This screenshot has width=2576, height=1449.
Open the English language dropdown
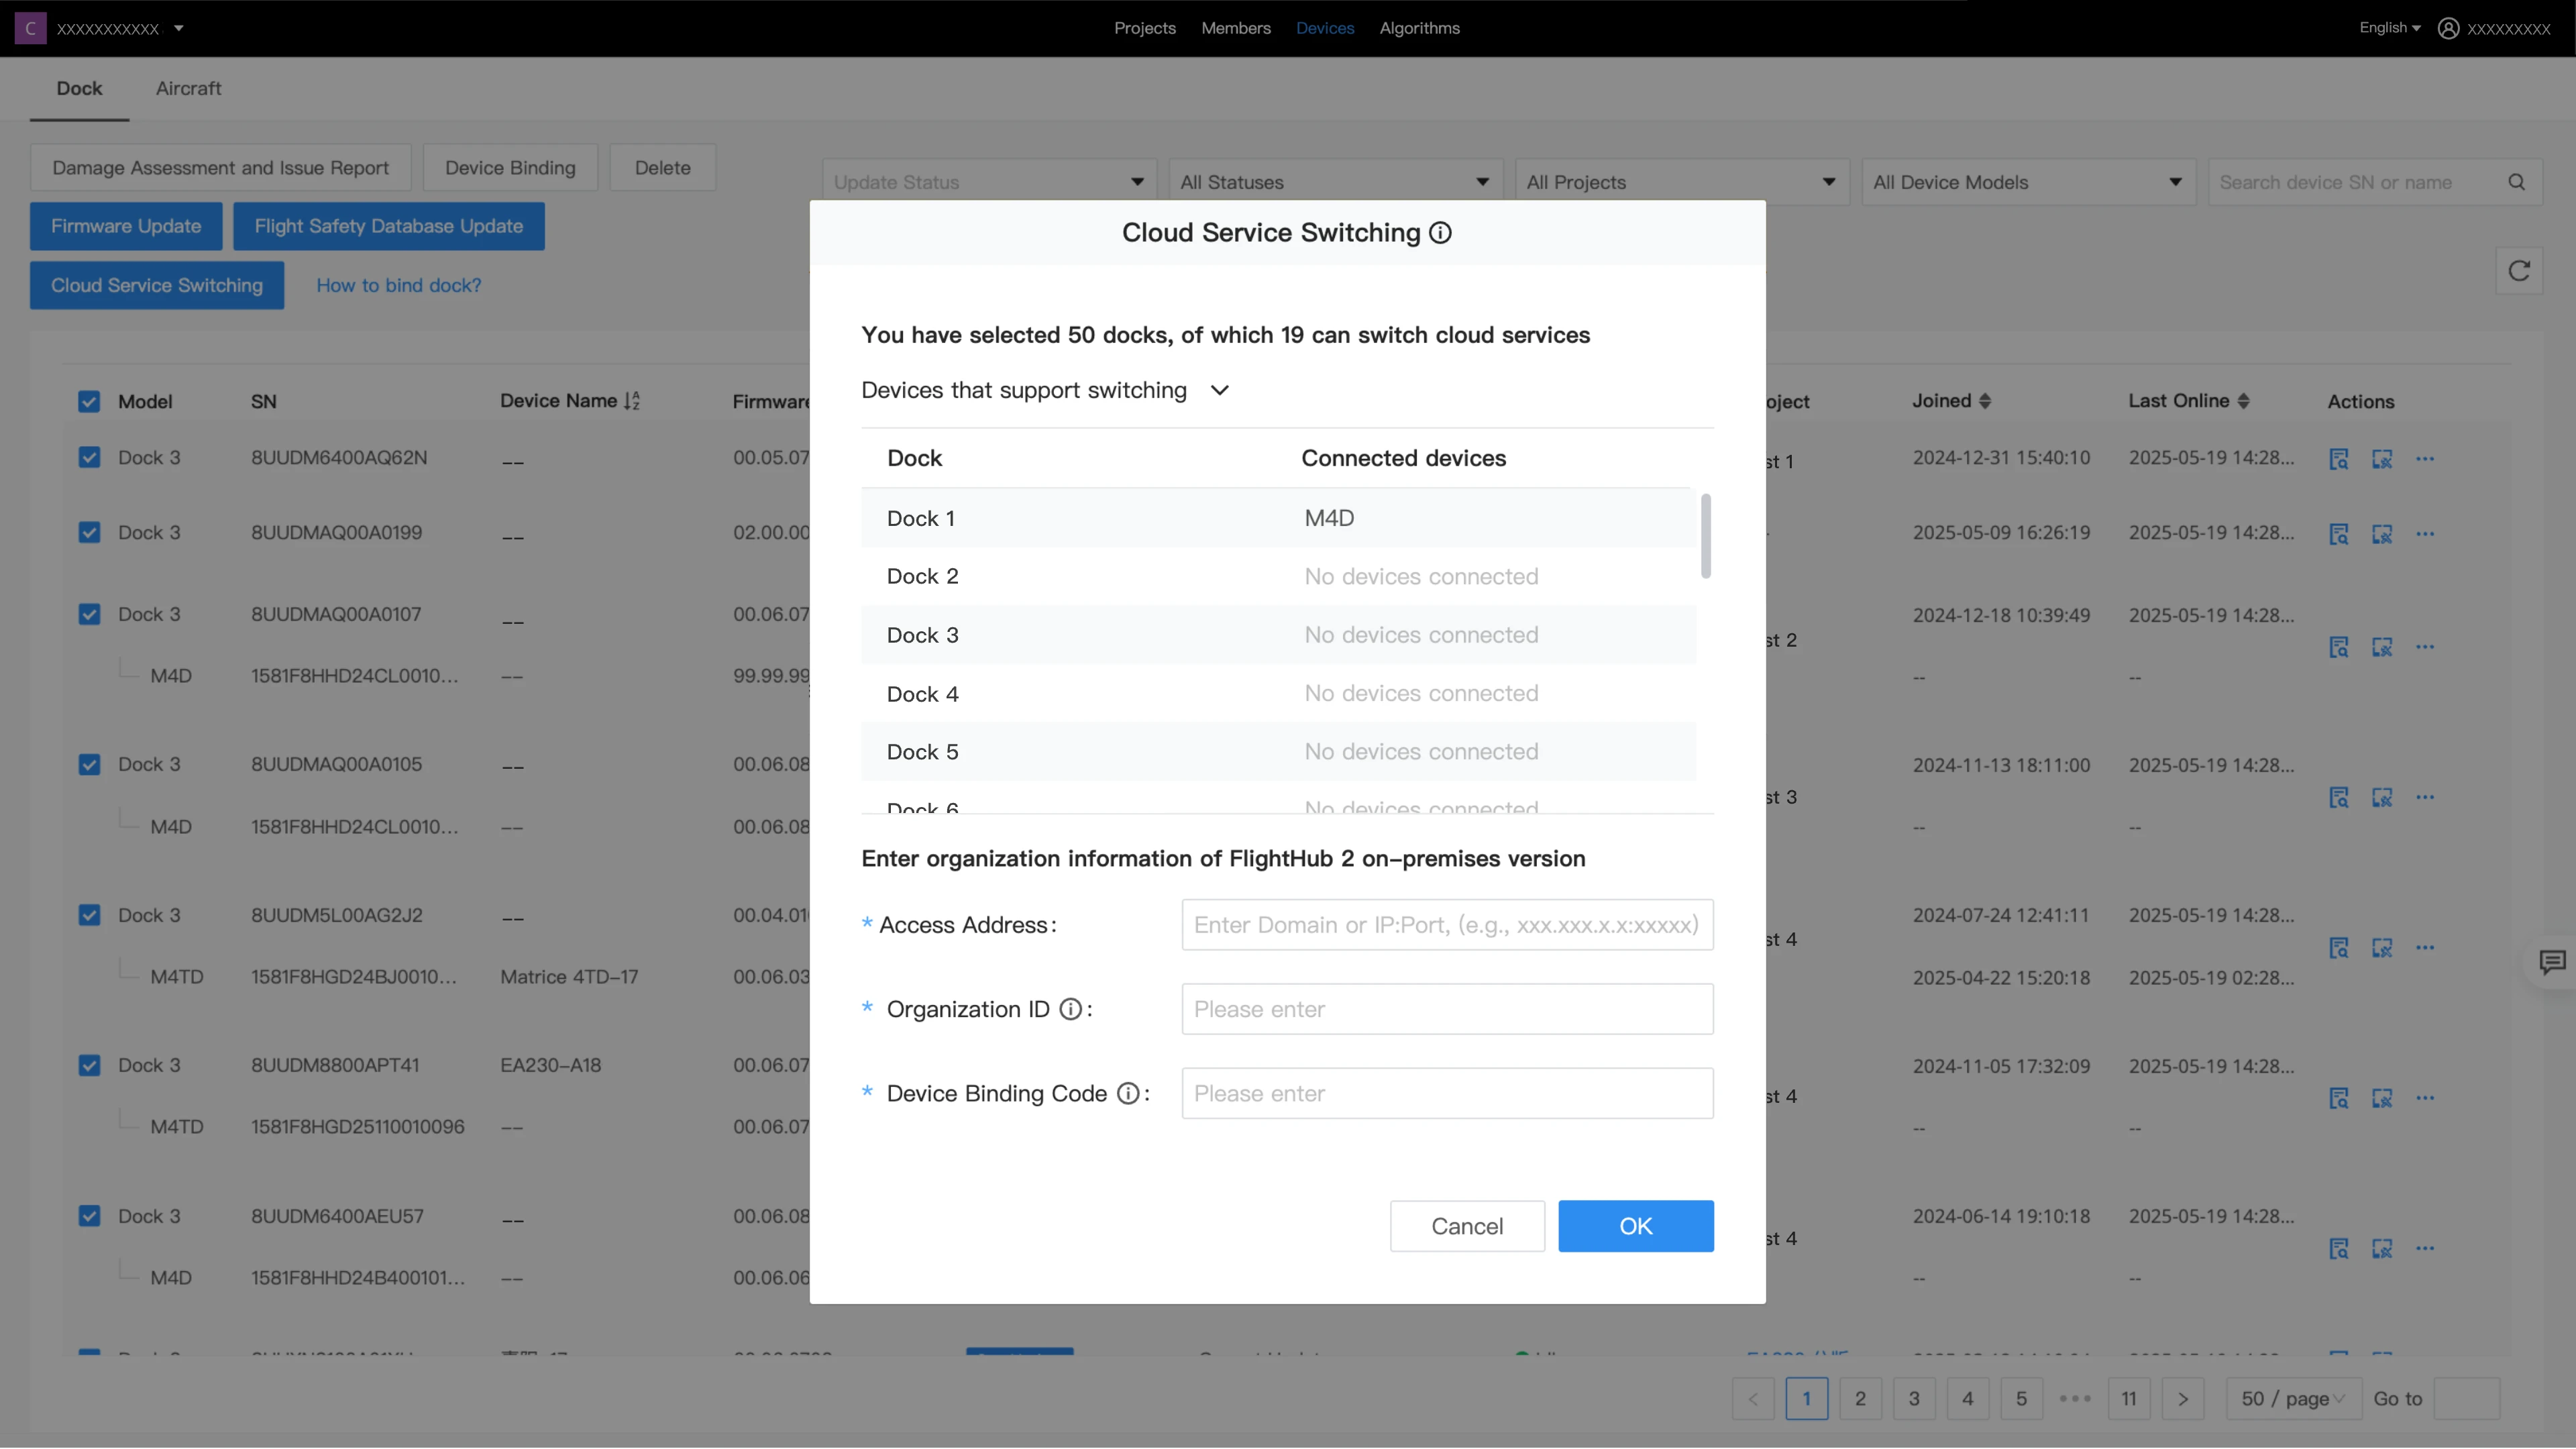tap(2389, 28)
